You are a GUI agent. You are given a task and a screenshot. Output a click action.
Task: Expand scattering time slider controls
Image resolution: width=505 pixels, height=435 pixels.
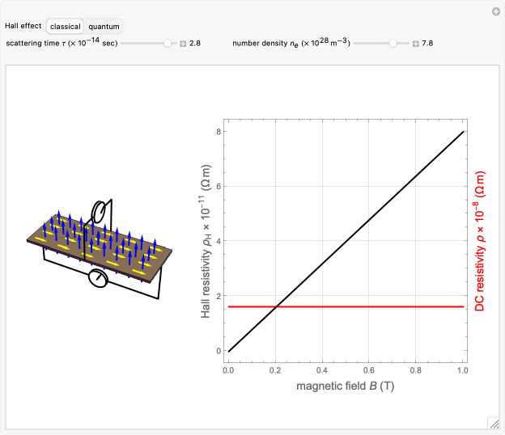[183, 44]
